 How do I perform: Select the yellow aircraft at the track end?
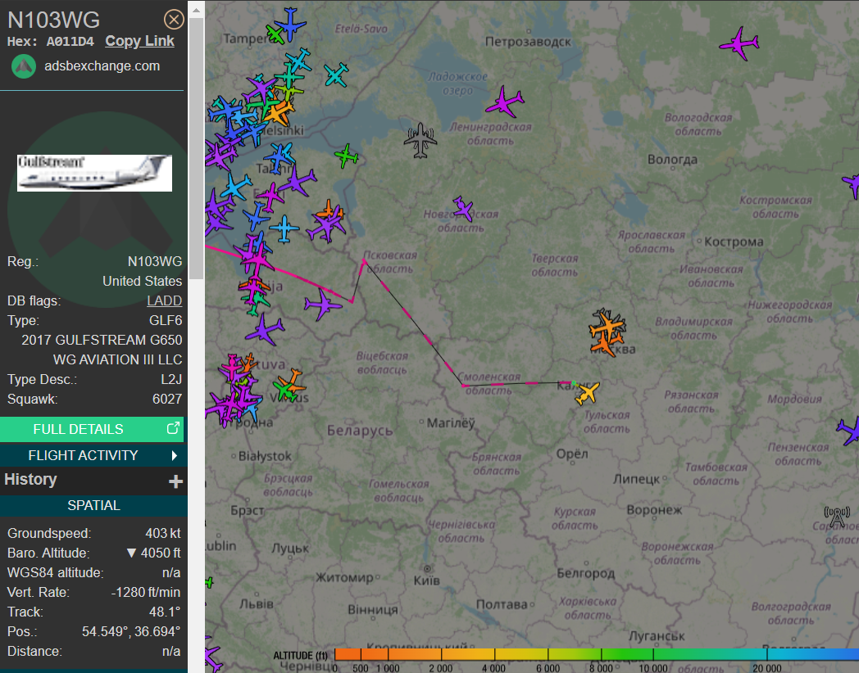click(x=587, y=392)
